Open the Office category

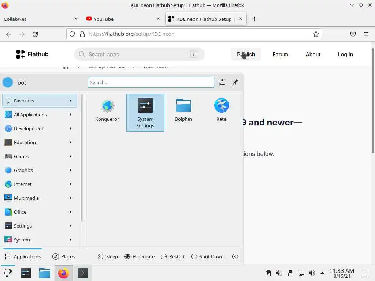pos(40,212)
